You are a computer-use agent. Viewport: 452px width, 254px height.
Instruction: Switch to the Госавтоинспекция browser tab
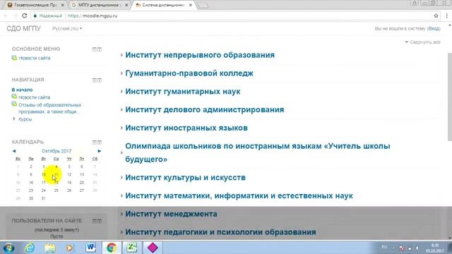pyautogui.click(x=35, y=5)
